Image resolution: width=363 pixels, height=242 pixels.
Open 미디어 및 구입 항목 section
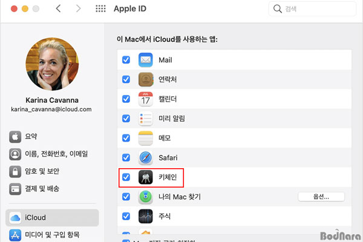pyautogui.click(x=52, y=235)
